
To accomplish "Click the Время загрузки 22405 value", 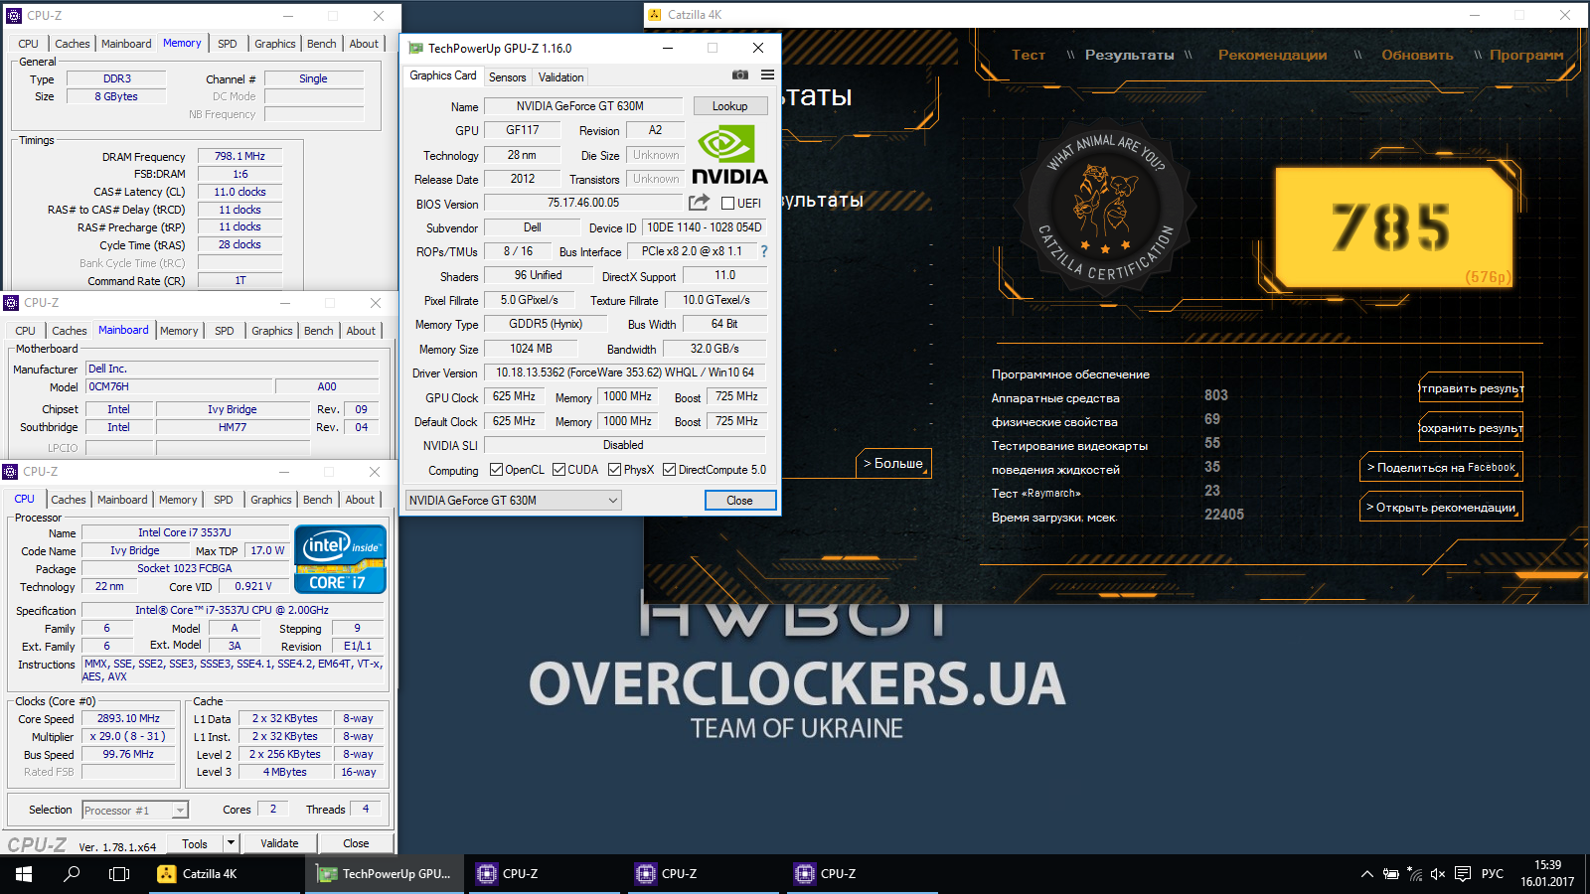I will click(x=1223, y=515).
